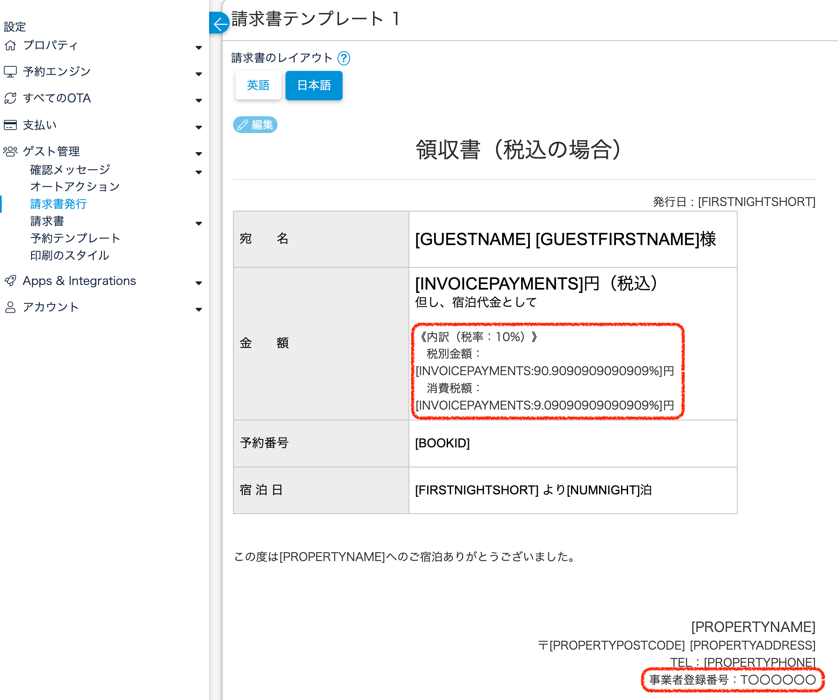Click the プロパティ house icon
838x700 pixels.
pos(10,45)
